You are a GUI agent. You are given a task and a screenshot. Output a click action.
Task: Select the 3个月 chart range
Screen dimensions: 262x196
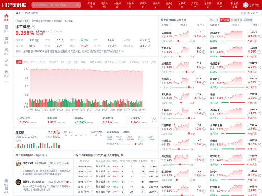click(x=43, y=62)
